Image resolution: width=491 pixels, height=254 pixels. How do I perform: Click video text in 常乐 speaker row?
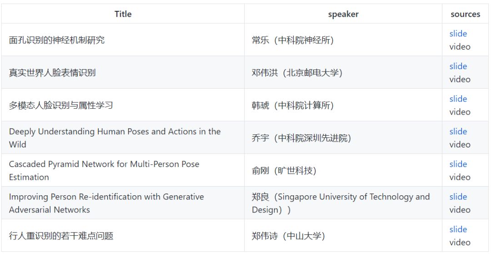(460, 47)
